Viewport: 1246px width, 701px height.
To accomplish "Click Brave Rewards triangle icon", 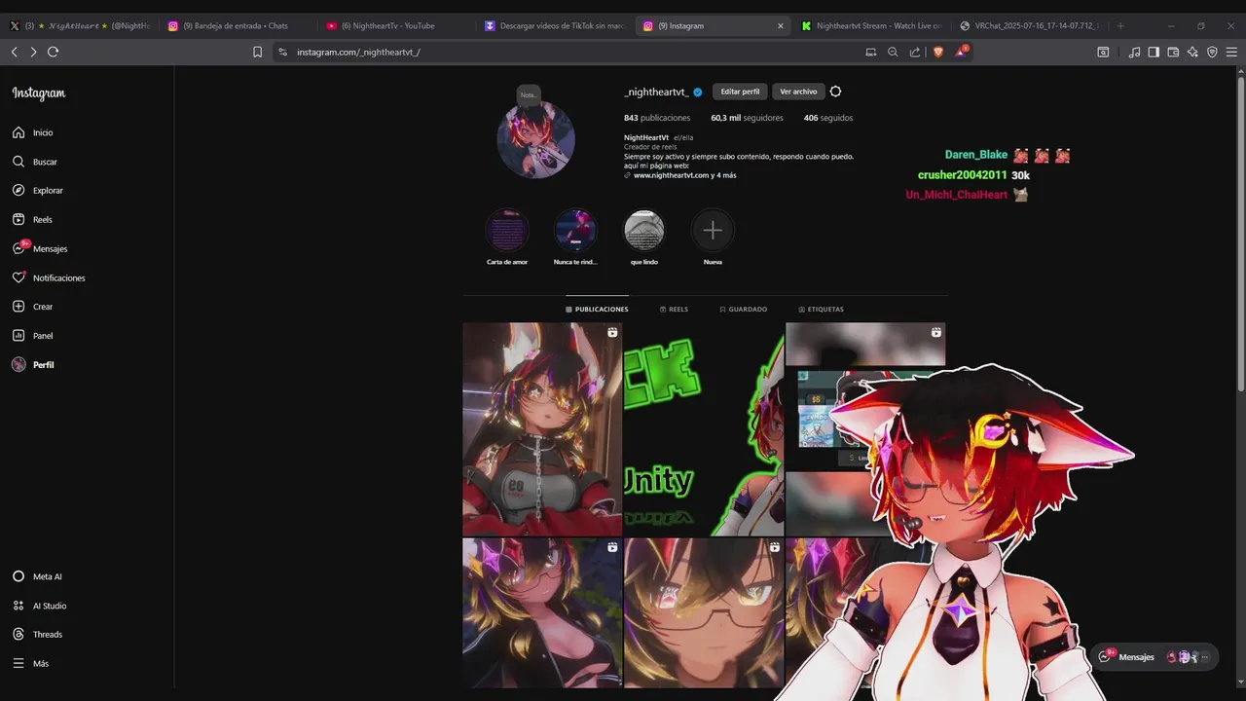I will tap(961, 52).
